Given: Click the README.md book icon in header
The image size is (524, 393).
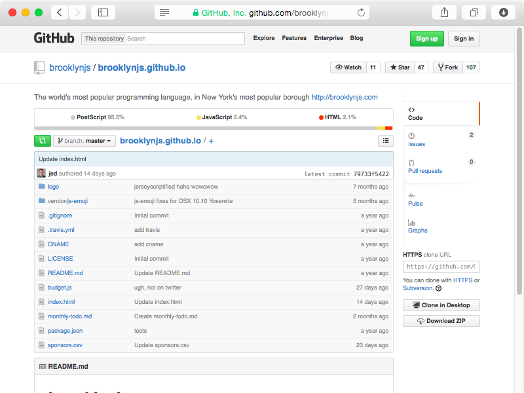Looking at the screenshot, I should pyautogui.click(x=43, y=367).
